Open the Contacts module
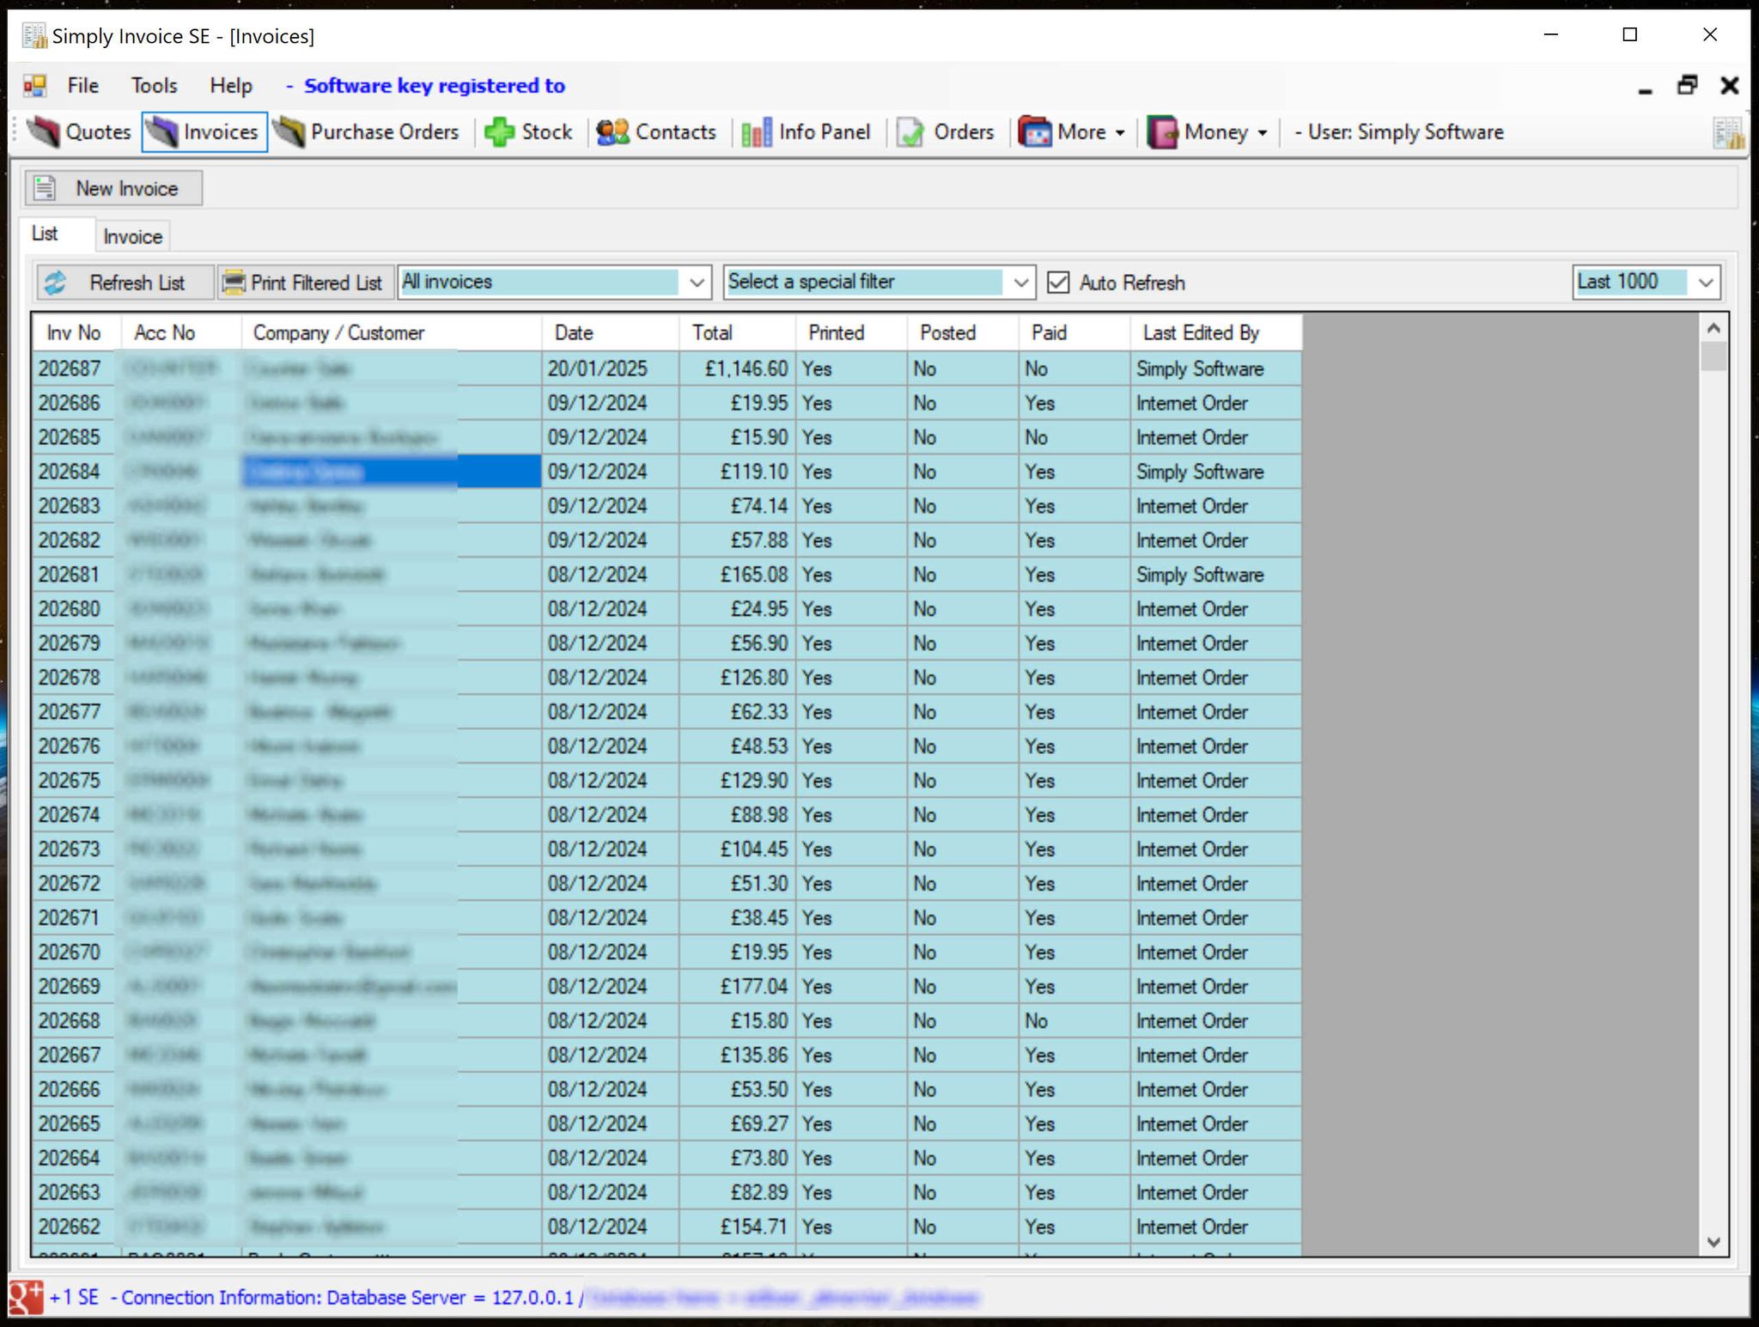Screen dimensions: 1759x1327 tap(656, 132)
